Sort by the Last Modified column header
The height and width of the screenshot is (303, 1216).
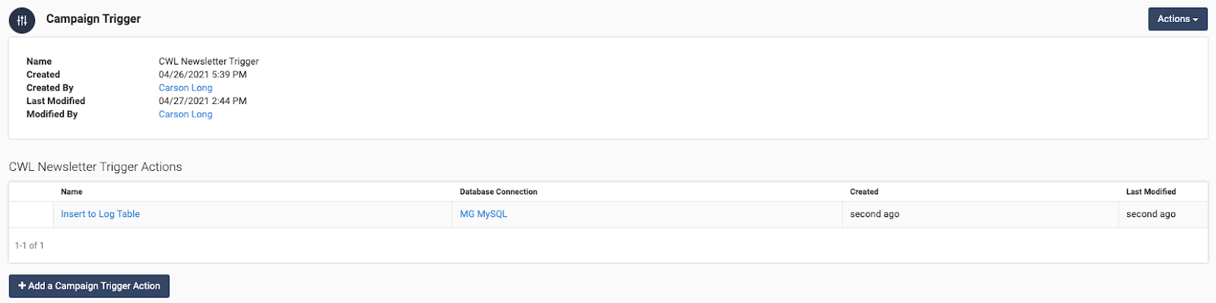(x=1151, y=192)
